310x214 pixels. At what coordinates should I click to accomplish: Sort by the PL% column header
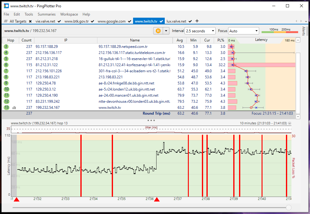click(x=221, y=40)
